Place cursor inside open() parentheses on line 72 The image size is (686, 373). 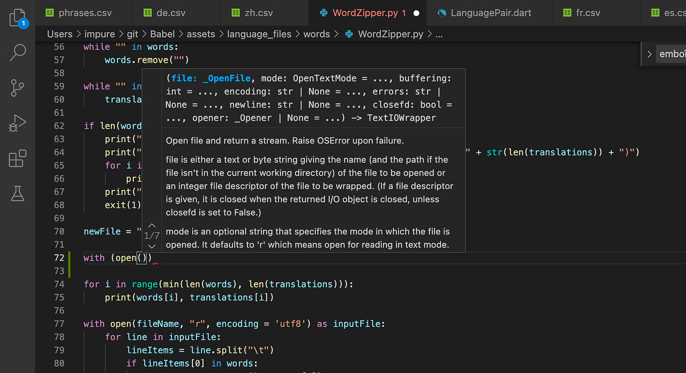coord(142,257)
